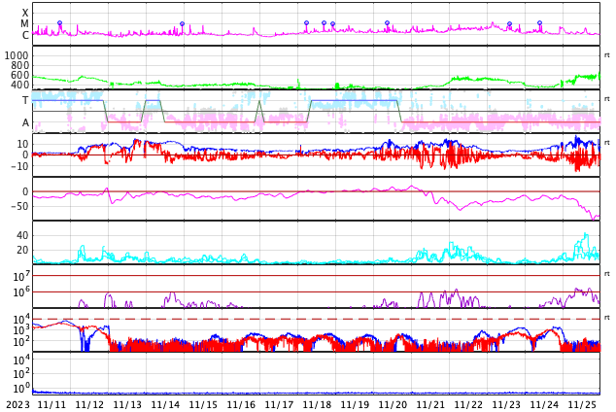Click the "11/23" date label
Viewport: 616px width, 412px height.
506,404
